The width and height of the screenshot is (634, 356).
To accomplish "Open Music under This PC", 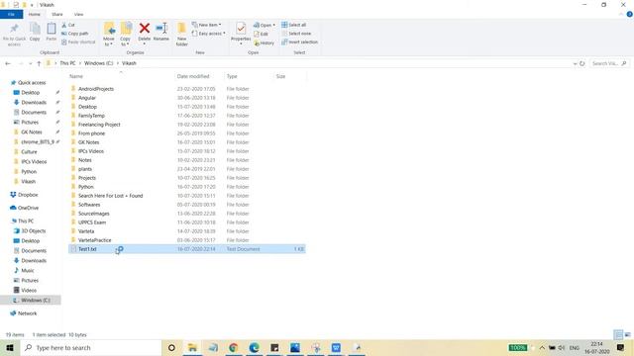I will [28, 270].
